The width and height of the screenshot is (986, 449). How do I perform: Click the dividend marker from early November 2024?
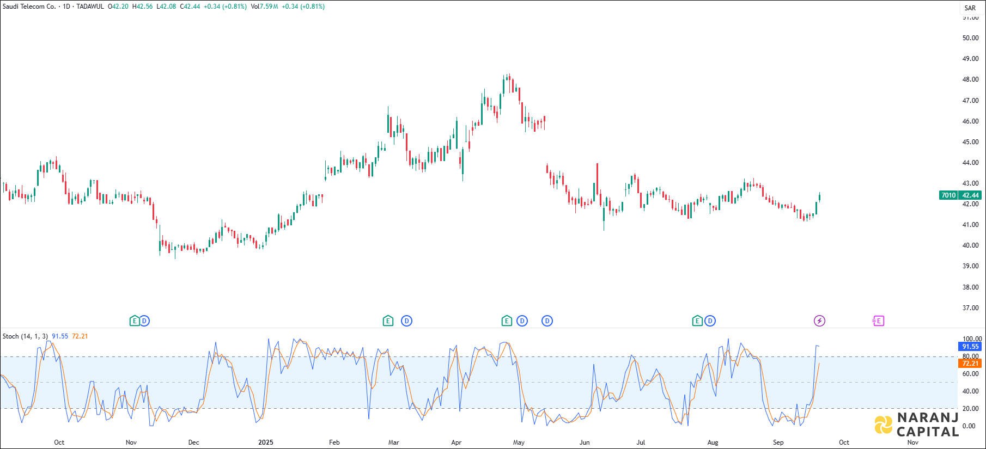[x=144, y=321]
